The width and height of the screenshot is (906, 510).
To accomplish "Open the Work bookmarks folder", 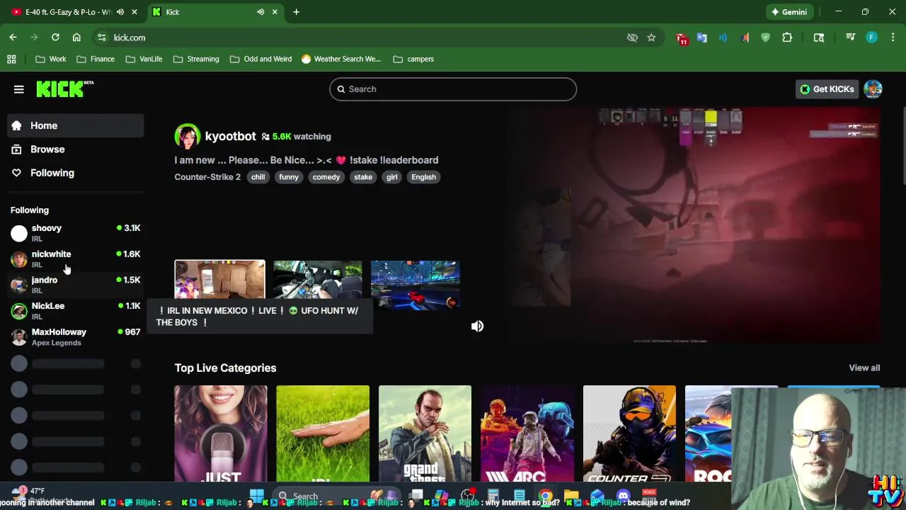I will 50,59.
